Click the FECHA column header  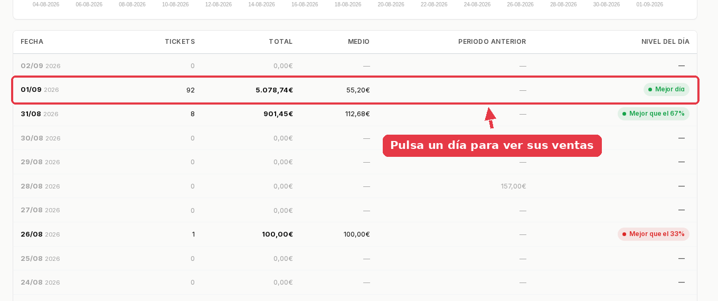pyautogui.click(x=32, y=42)
